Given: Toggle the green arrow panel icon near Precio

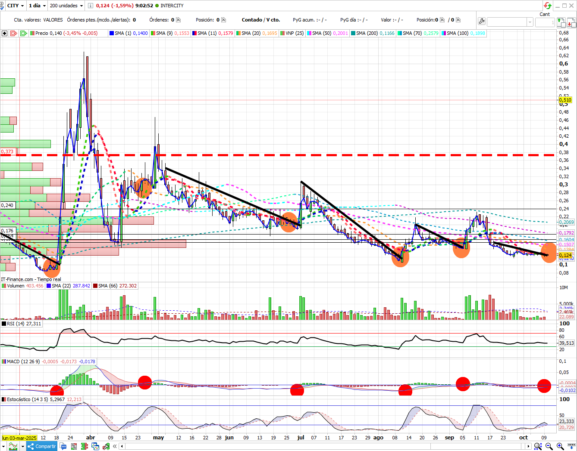Looking at the screenshot, I should 24,33.
